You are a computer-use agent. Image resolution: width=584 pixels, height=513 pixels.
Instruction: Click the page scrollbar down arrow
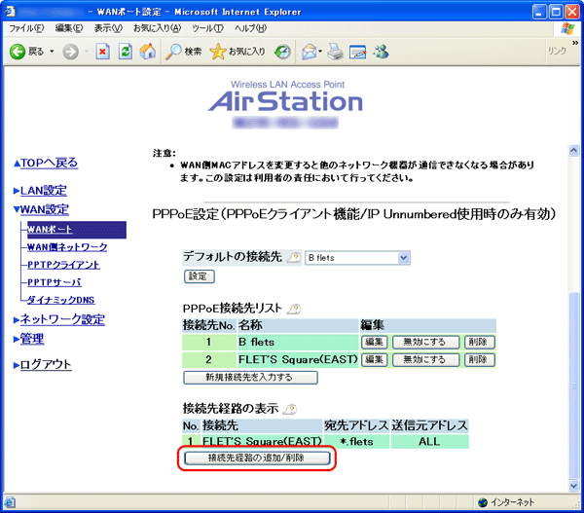574,486
